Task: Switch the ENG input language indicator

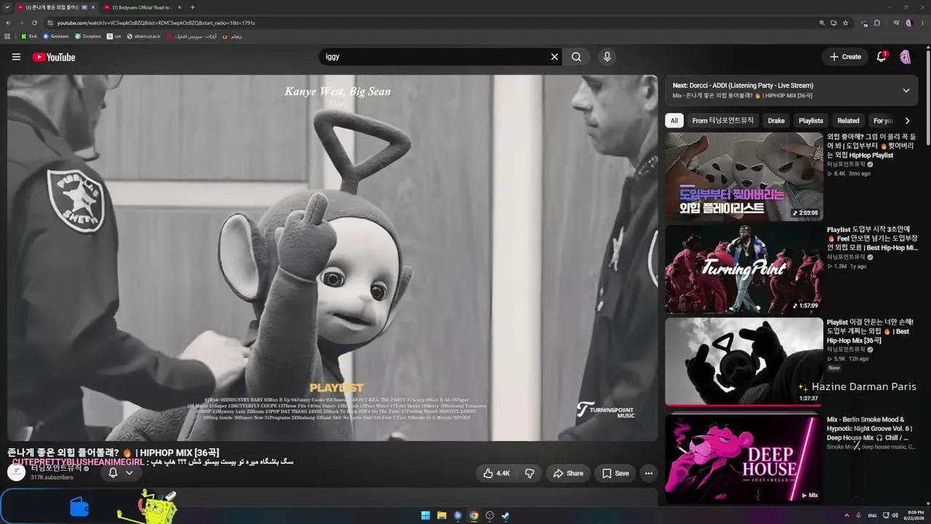Action: [x=872, y=516]
